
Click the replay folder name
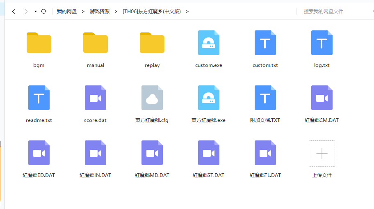point(152,65)
